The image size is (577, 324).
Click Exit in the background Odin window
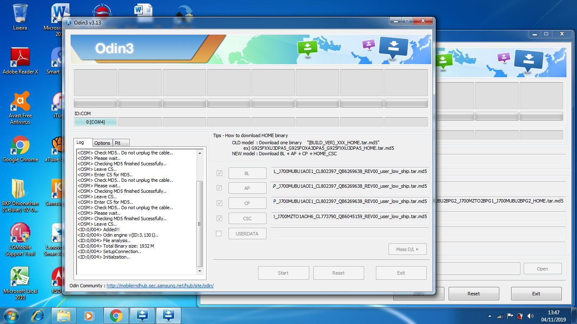pos(536,294)
